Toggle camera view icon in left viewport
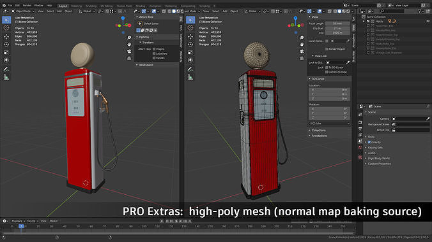The image size is (432, 242). tap(129, 51)
